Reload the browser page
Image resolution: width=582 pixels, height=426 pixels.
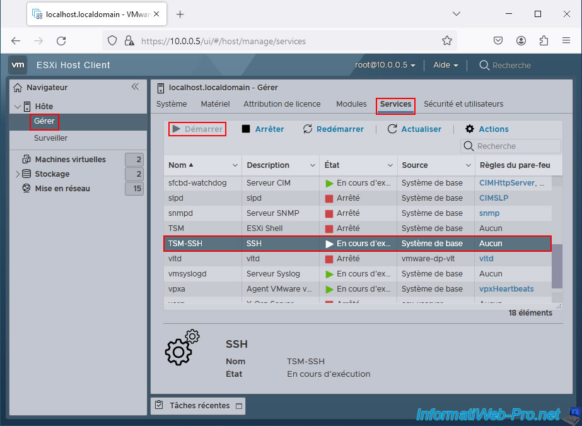tap(61, 40)
